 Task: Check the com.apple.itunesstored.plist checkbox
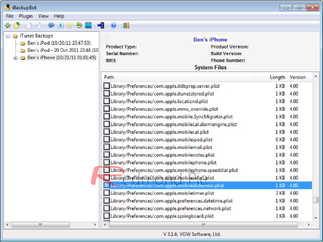coord(106,94)
